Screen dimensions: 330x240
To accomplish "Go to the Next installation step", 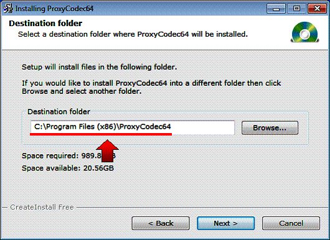I will [x=225, y=223].
